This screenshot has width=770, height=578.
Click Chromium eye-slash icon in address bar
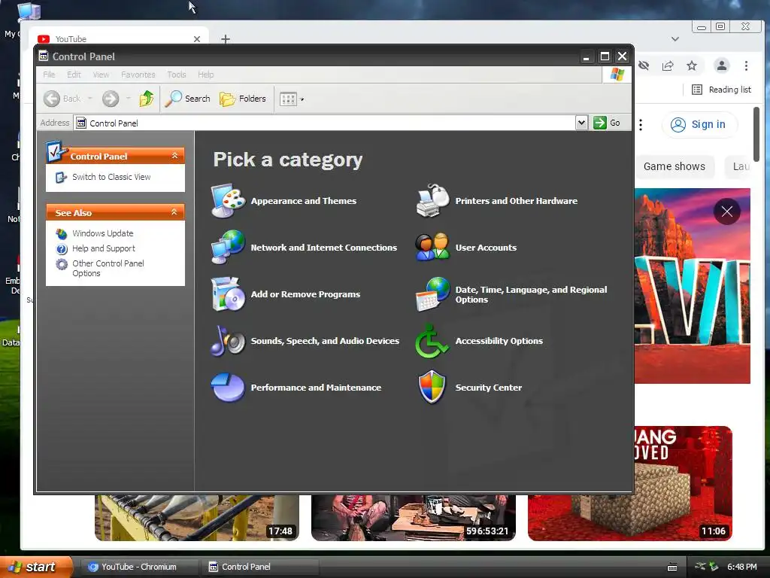[x=644, y=65]
